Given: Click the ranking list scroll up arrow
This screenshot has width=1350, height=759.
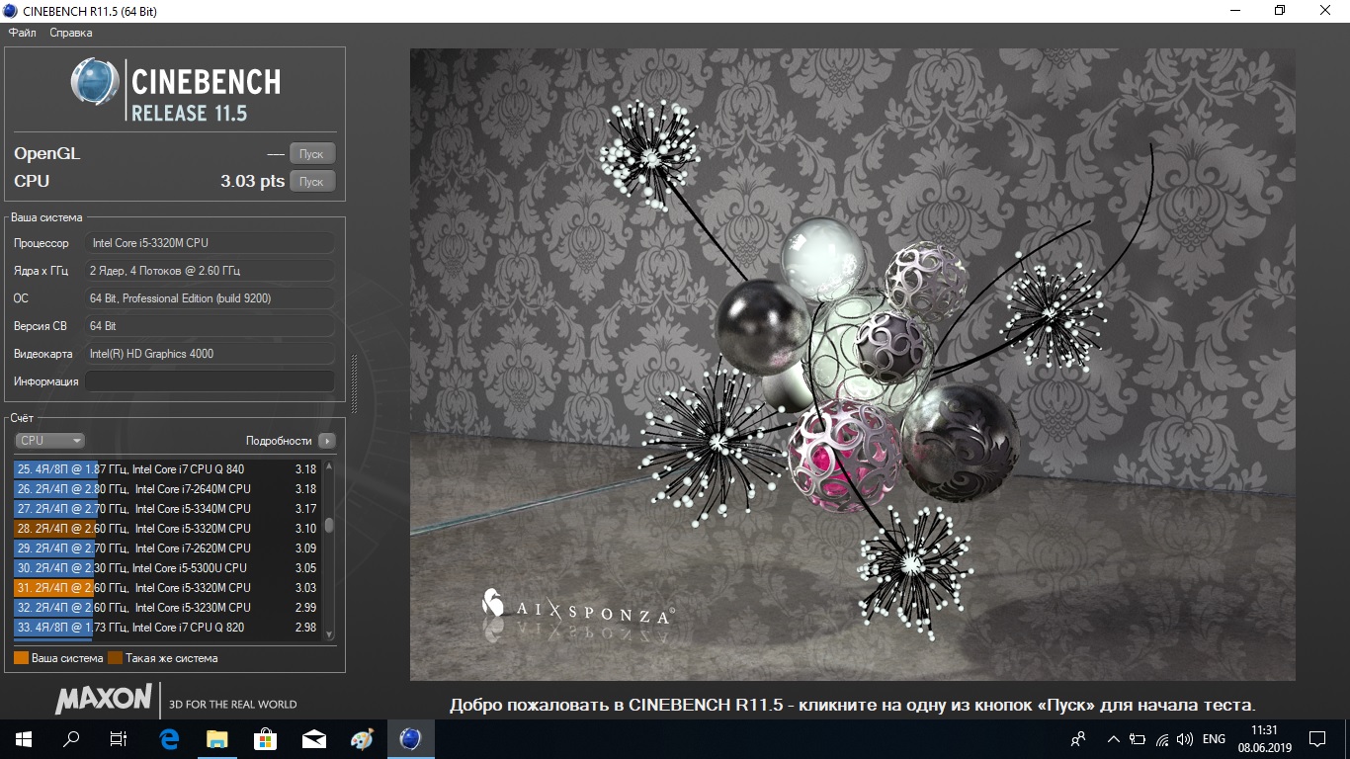Looking at the screenshot, I should pyautogui.click(x=329, y=466).
